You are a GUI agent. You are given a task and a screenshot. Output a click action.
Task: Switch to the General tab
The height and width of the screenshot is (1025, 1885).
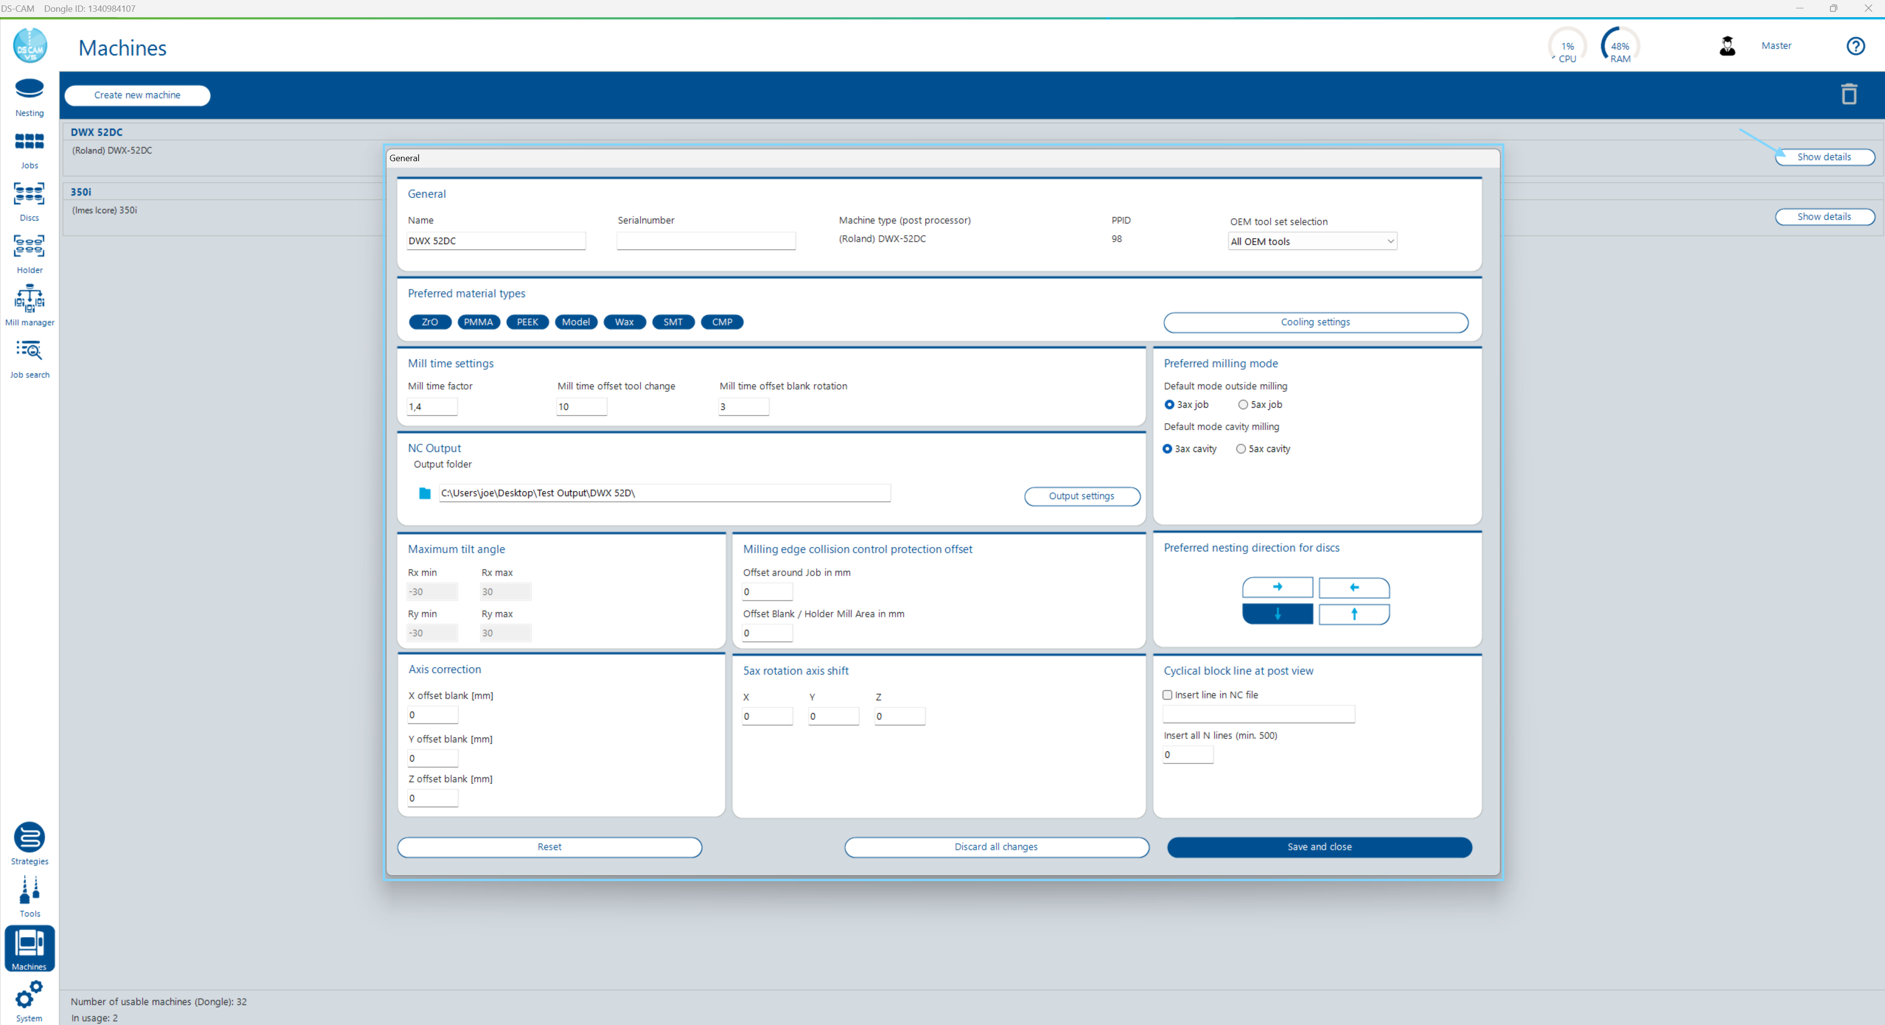pos(404,157)
